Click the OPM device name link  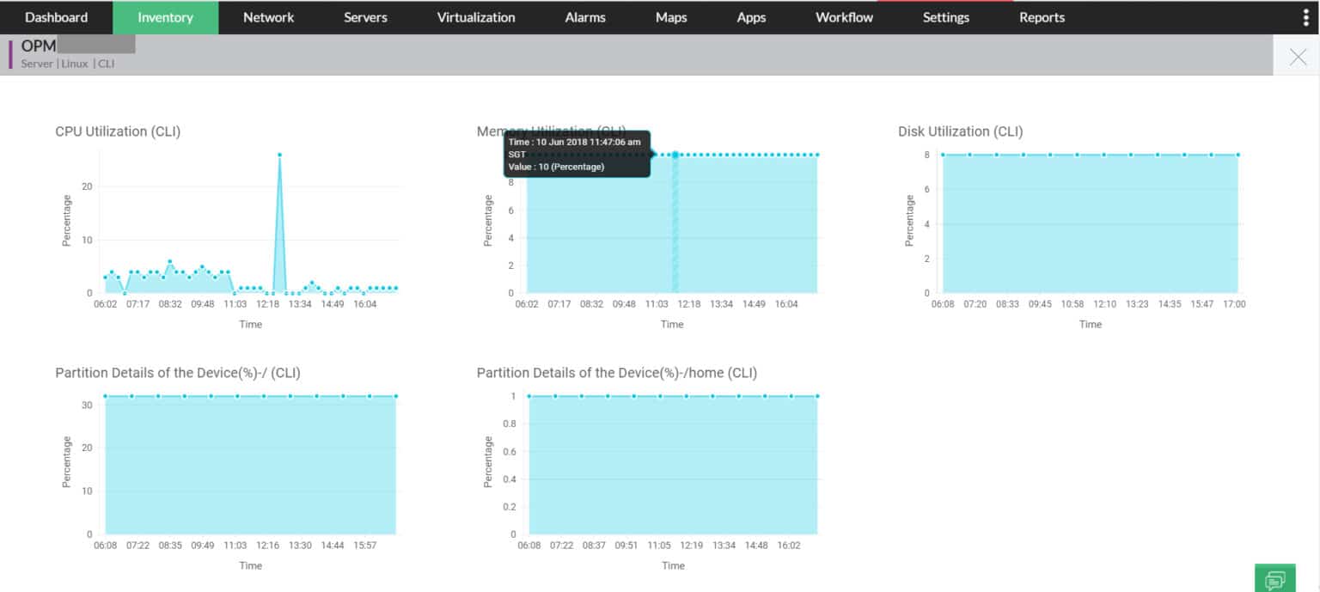pos(37,45)
